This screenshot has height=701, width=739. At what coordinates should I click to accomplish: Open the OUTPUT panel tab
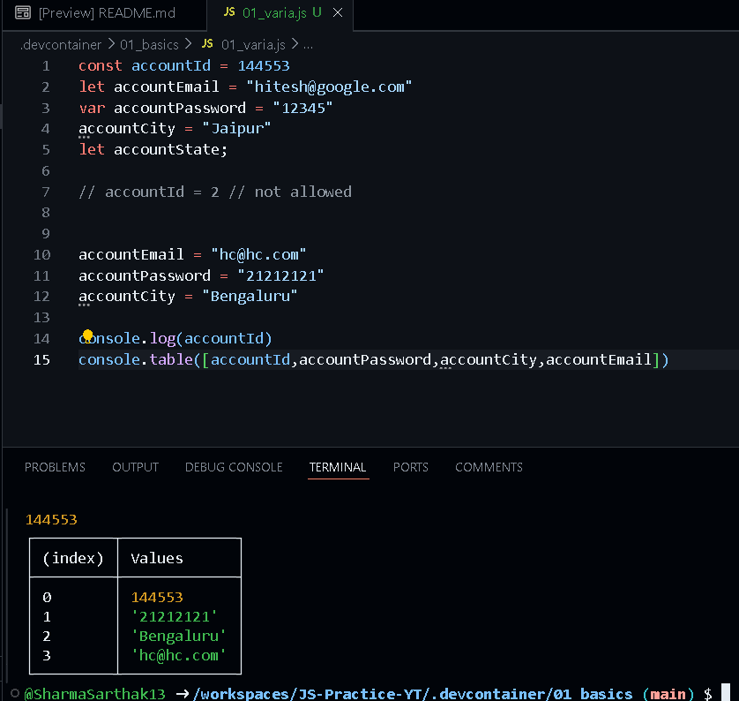[135, 467]
